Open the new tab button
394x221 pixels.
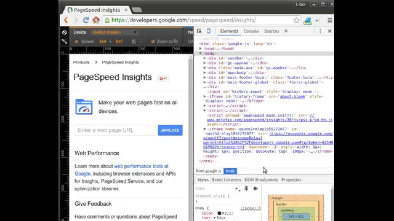point(137,10)
